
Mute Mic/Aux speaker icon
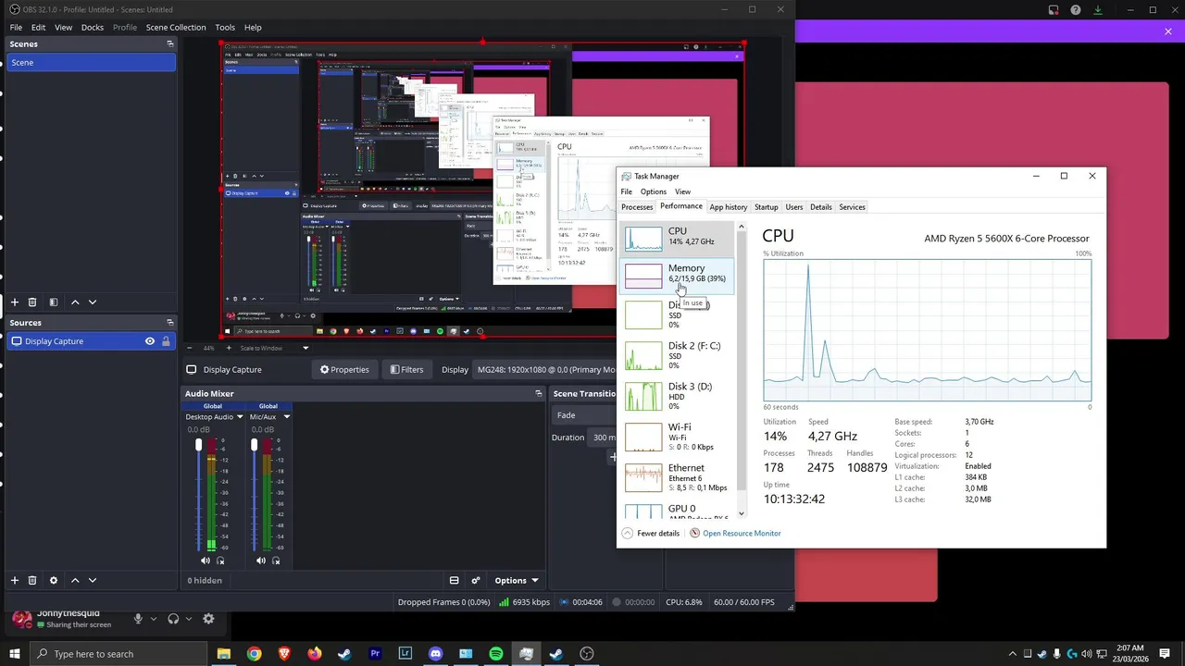pos(261,561)
